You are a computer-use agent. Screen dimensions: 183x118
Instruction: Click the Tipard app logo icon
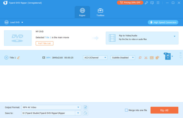point(5,3)
